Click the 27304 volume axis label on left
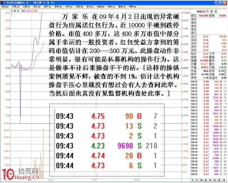This screenshot has width=228, height=183. [x=7, y=123]
